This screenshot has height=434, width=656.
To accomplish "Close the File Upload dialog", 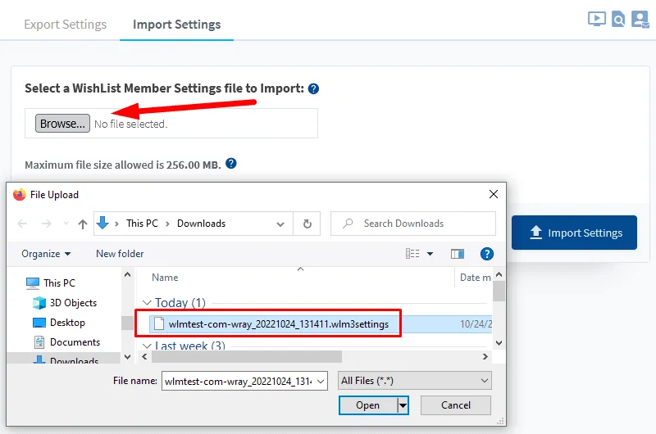I will 494,194.
